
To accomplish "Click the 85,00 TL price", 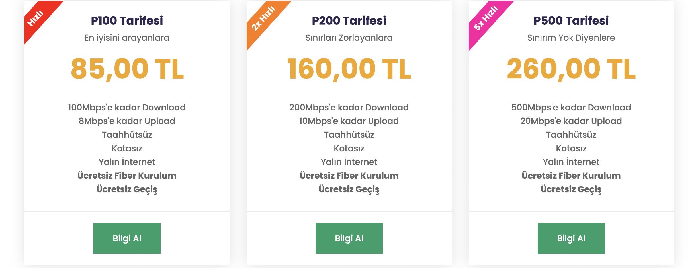I will tap(127, 69).
